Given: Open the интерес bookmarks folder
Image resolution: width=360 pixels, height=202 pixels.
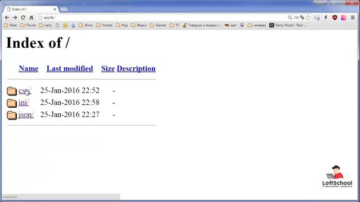Looking at the screenshot, I should [x=257, y=25].
